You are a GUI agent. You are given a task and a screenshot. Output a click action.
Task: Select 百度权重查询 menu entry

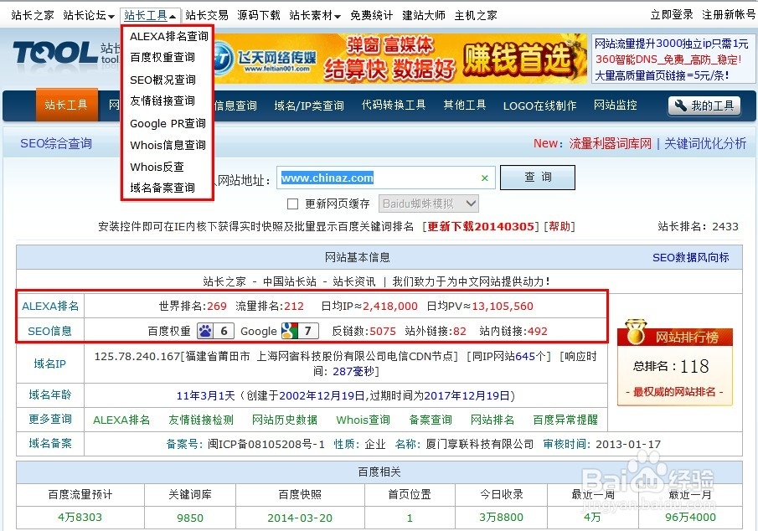[x=162, y=57]
